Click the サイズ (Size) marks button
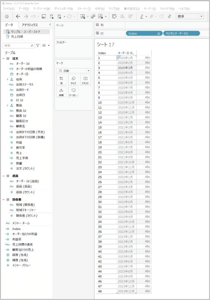Screen dimensions: 210x300 pos(73,80)
